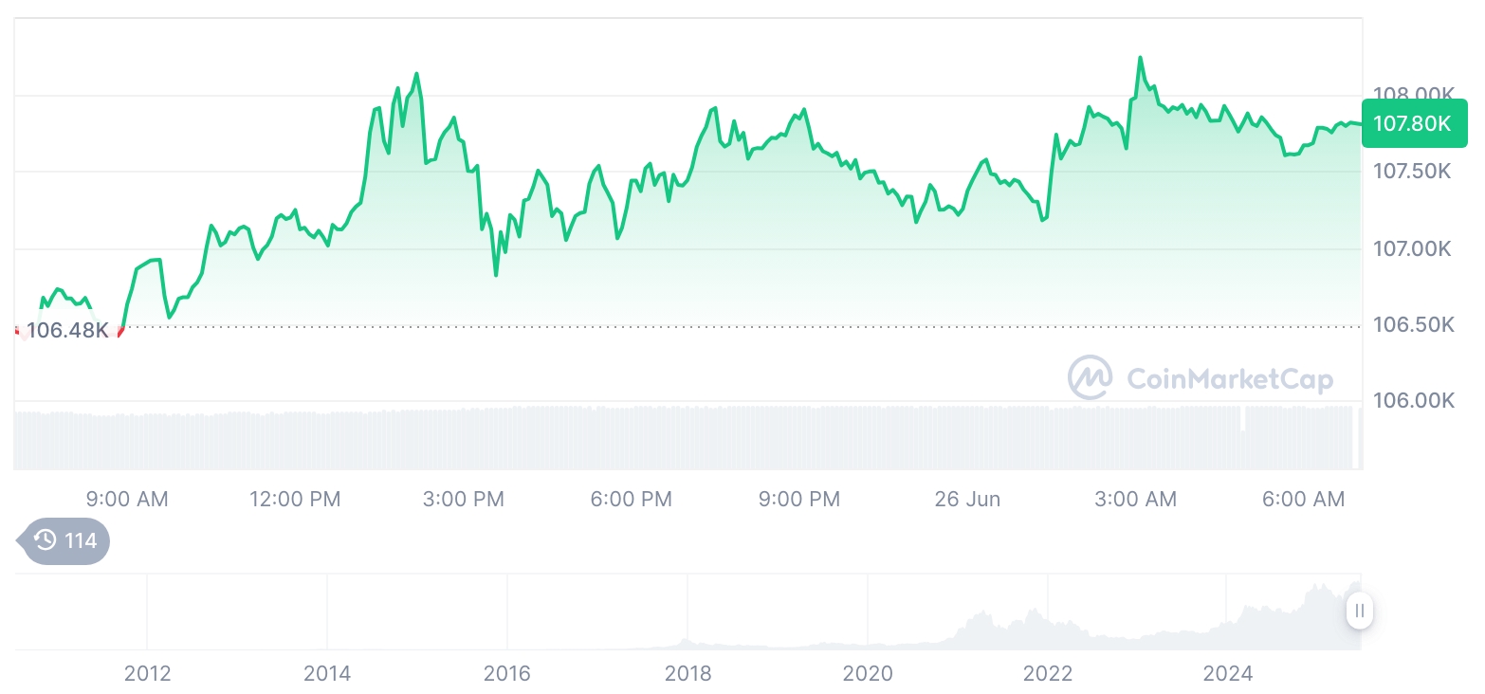1485x694 pixels.
Task: Select 2022 in the overview timeline
Action: [1048, 673]
